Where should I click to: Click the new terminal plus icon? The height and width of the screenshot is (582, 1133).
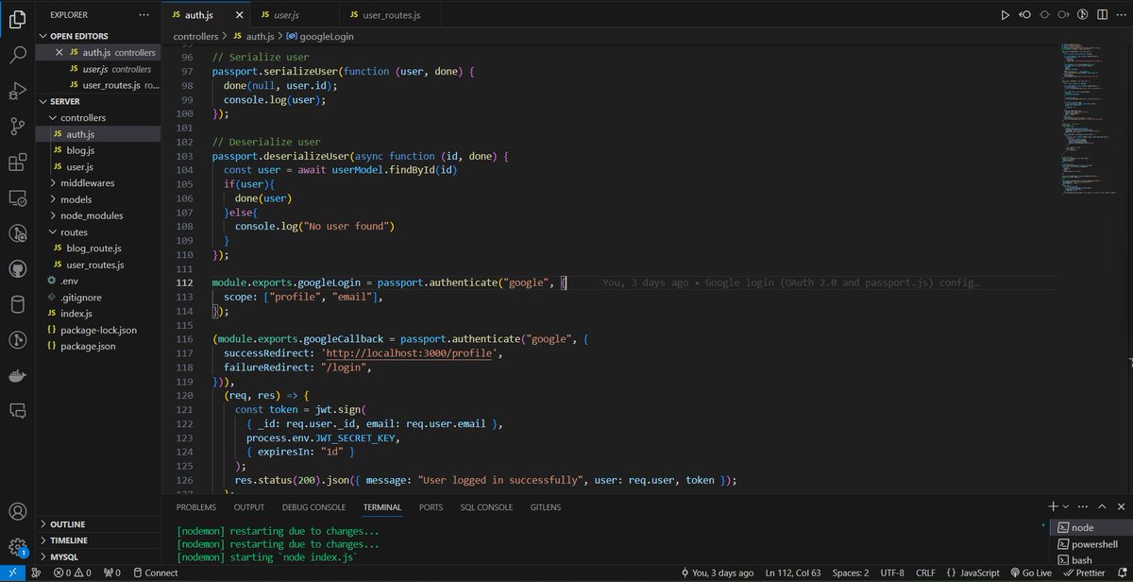[x=1054, y=507]
